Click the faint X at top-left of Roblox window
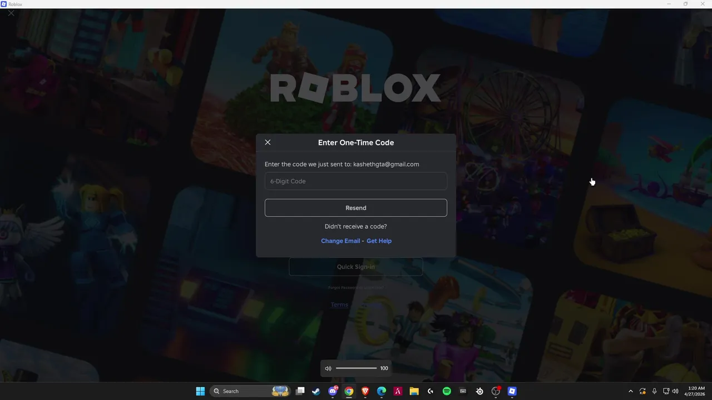This screenshot has width=712, height=400. (x=11, y=12)
